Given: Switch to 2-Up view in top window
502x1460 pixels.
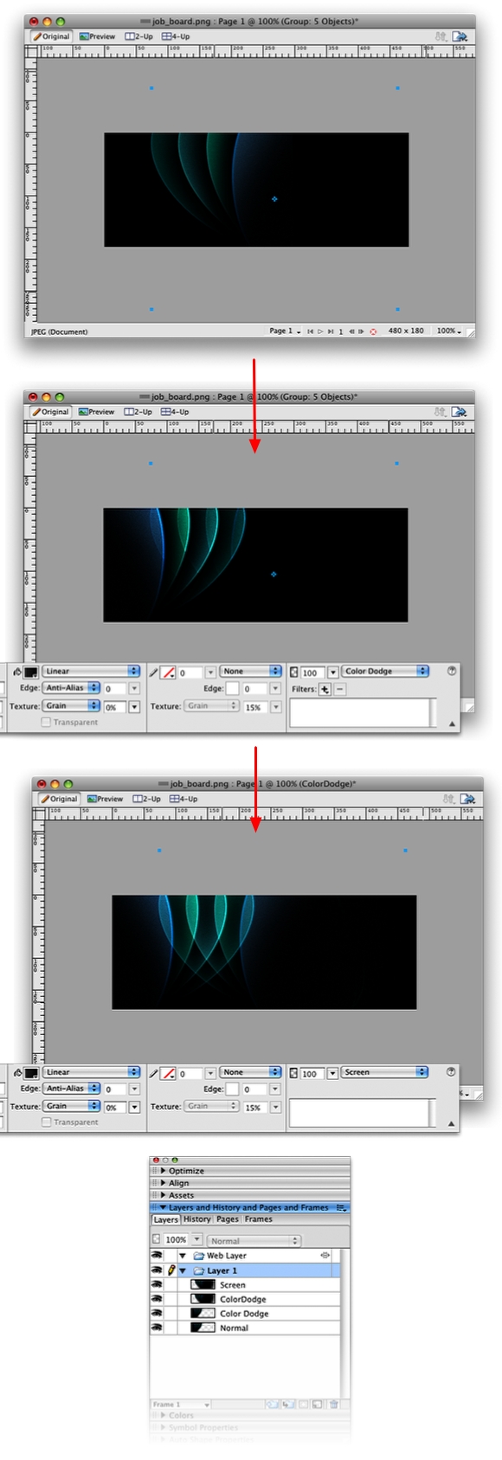Looking at the screenshot, I should point(138,36).
